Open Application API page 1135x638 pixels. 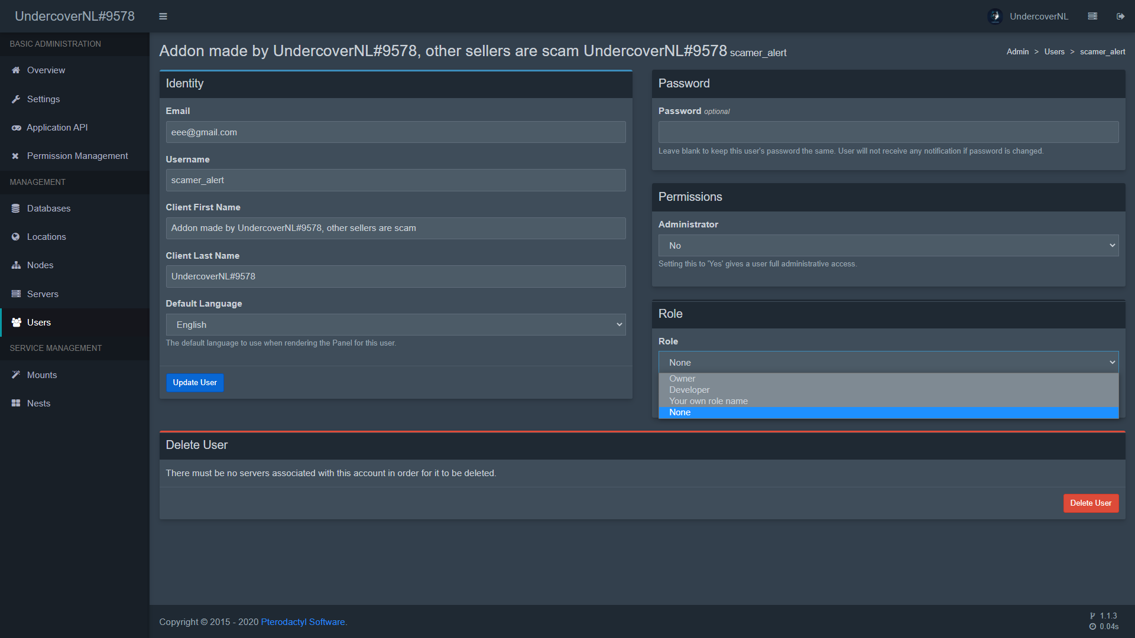point(74,128)
